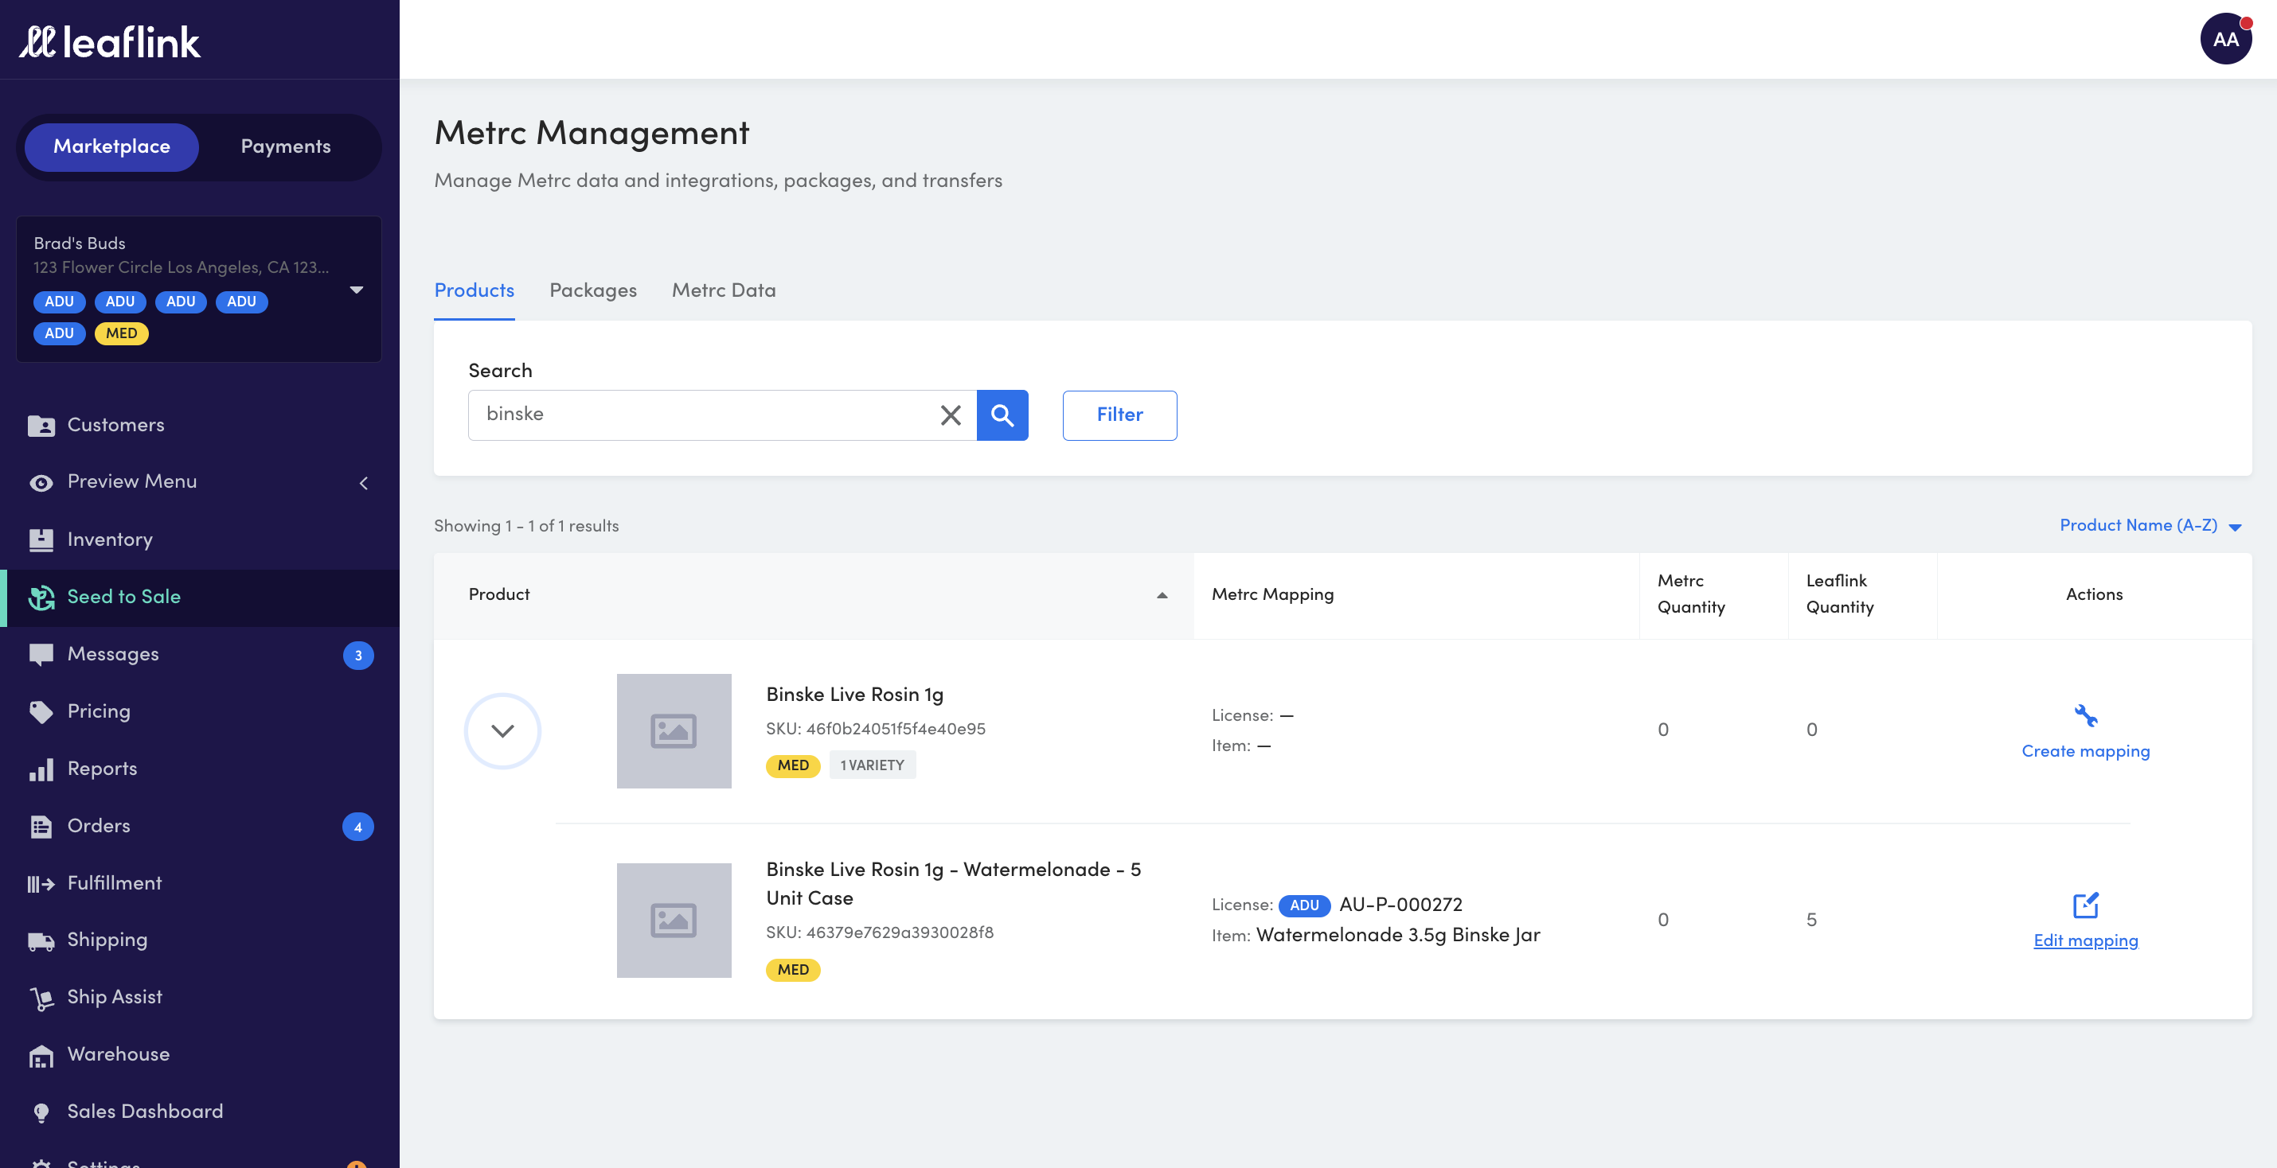Click the Ship Assist dolly icon

41,999
